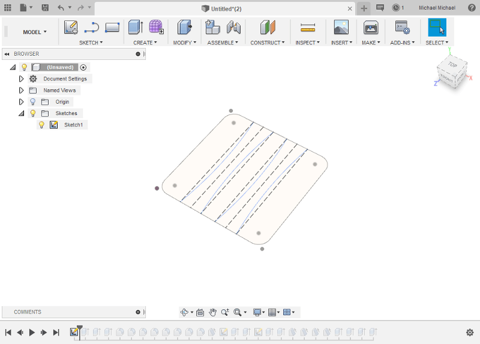Click the TOP face of ViewCube
The image size is (480, 344).
[452, 64]
